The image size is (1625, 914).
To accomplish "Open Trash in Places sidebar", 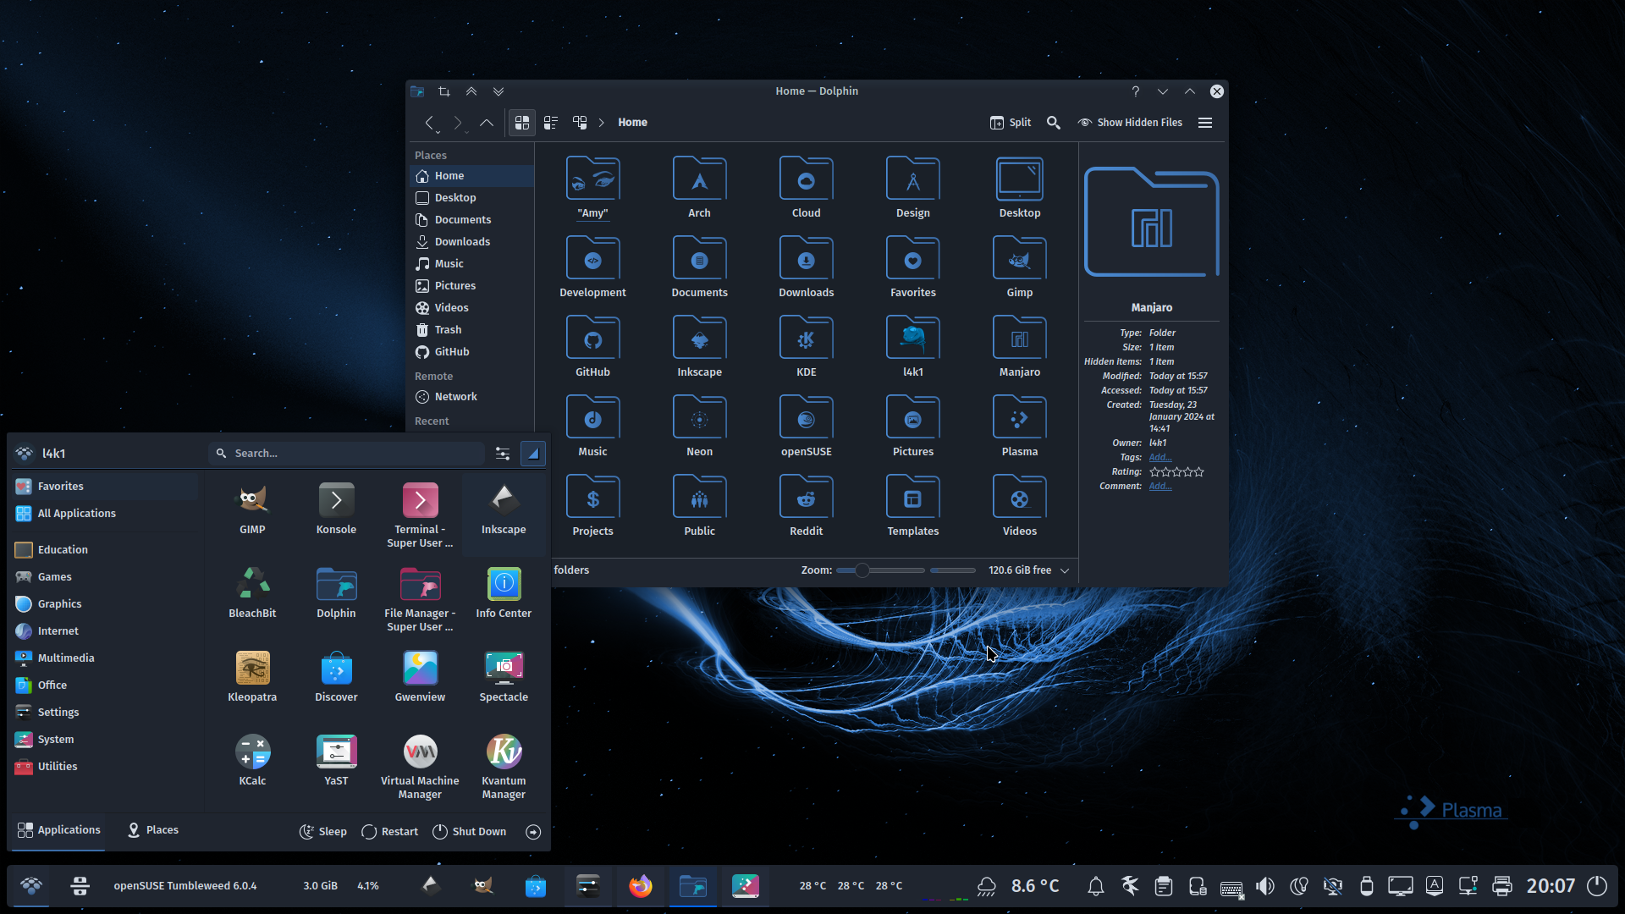I will coord(472,330).
